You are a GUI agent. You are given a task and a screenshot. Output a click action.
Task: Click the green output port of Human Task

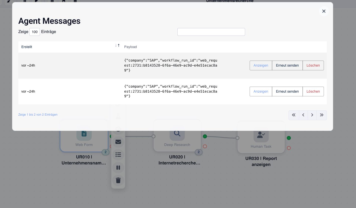click(289, 138)
